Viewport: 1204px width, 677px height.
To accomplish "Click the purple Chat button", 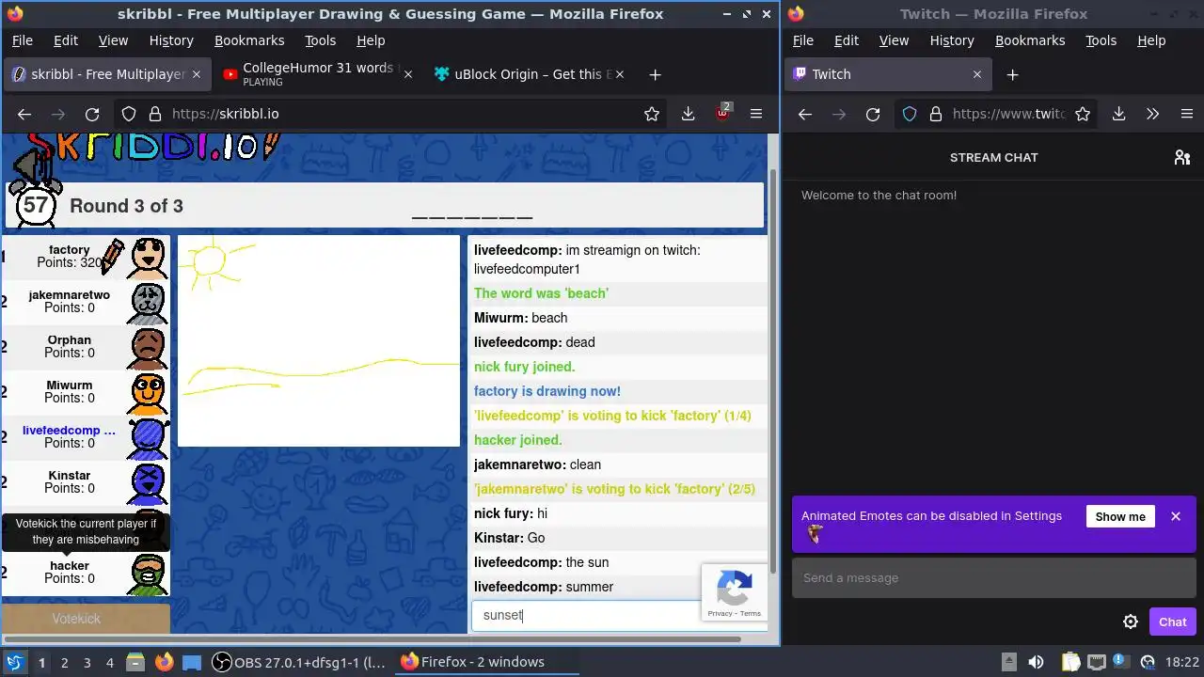I will coord(1172,622).
